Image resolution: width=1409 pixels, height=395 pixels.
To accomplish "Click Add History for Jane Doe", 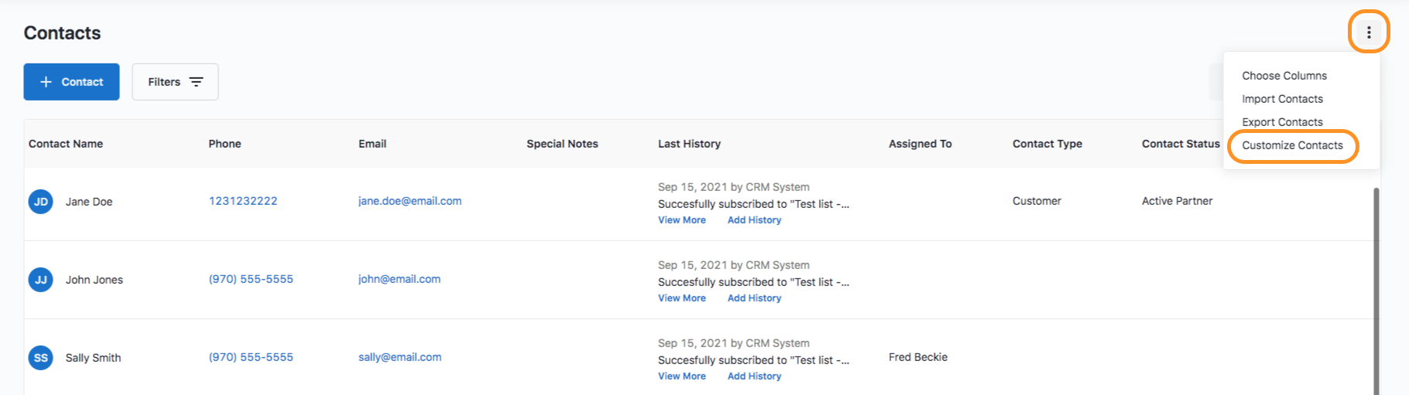I will [x=754, y=220].
